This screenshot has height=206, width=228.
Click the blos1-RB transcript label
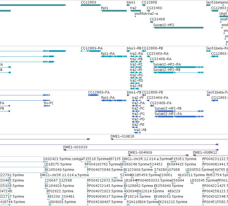(134, 48)
